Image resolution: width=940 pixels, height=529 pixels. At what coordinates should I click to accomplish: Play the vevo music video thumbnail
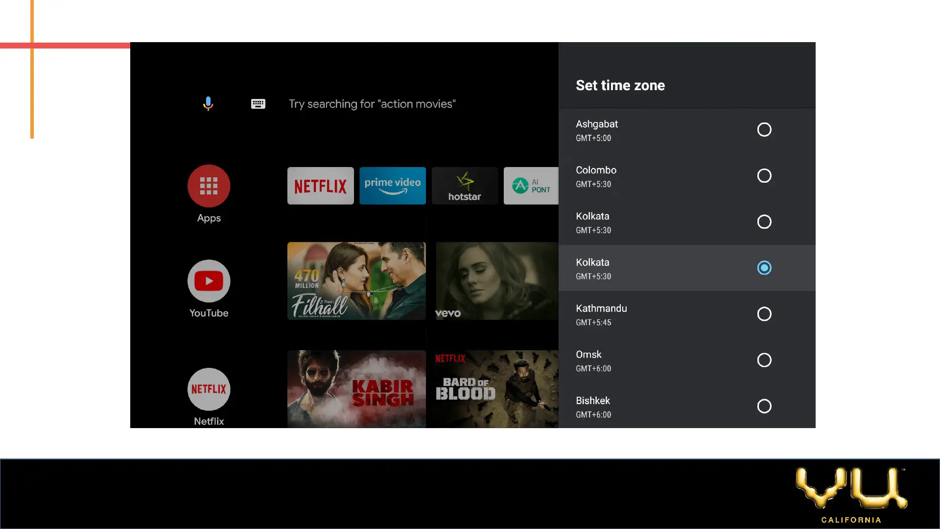click(x=496, y=281)
